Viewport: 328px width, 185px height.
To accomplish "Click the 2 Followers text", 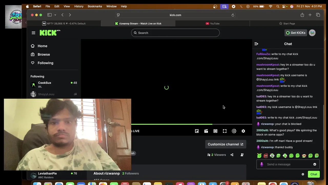I will pyautogui.click(x=130, y=173).
